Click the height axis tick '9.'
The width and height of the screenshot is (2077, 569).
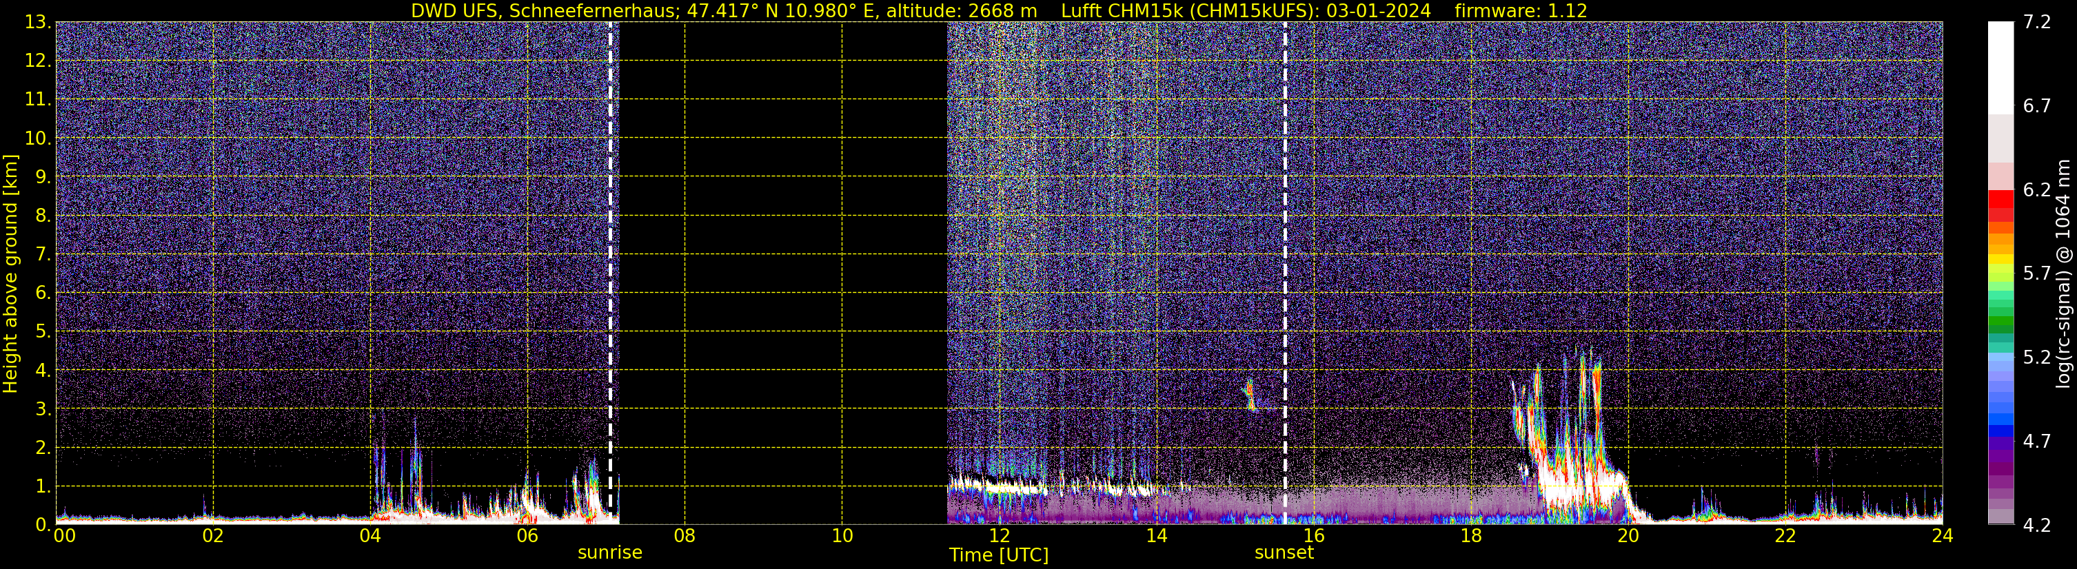[x=43, y=177]
